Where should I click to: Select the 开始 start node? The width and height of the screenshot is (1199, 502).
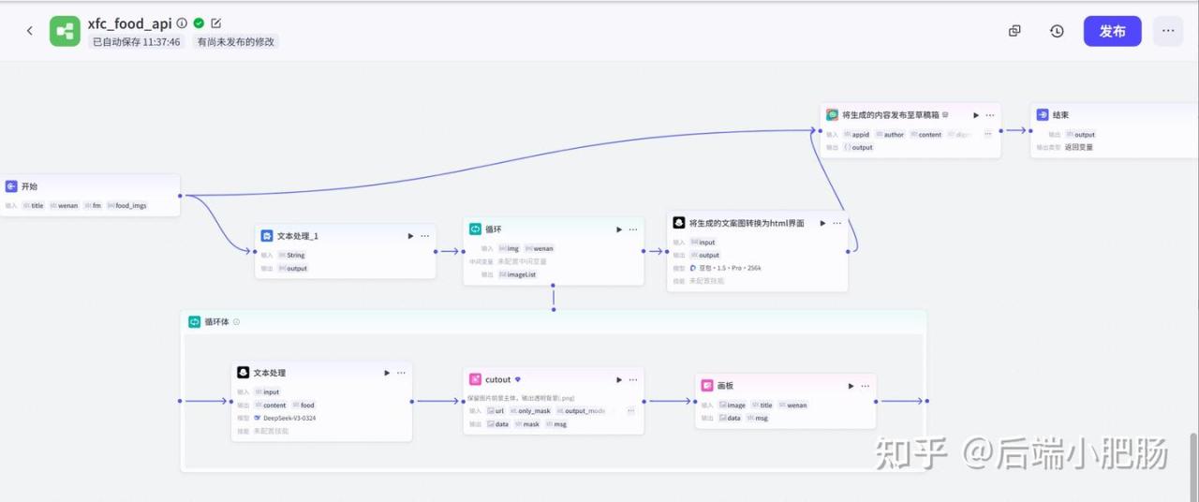point(30,186)
